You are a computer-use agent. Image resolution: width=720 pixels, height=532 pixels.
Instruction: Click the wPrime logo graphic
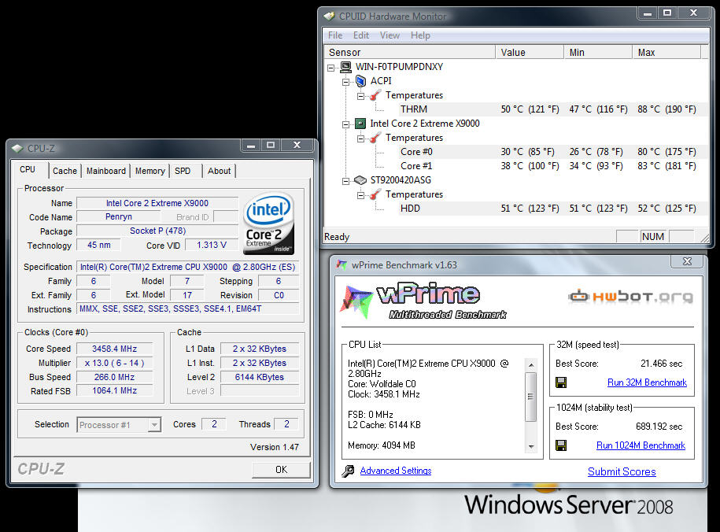coord(423,302)
